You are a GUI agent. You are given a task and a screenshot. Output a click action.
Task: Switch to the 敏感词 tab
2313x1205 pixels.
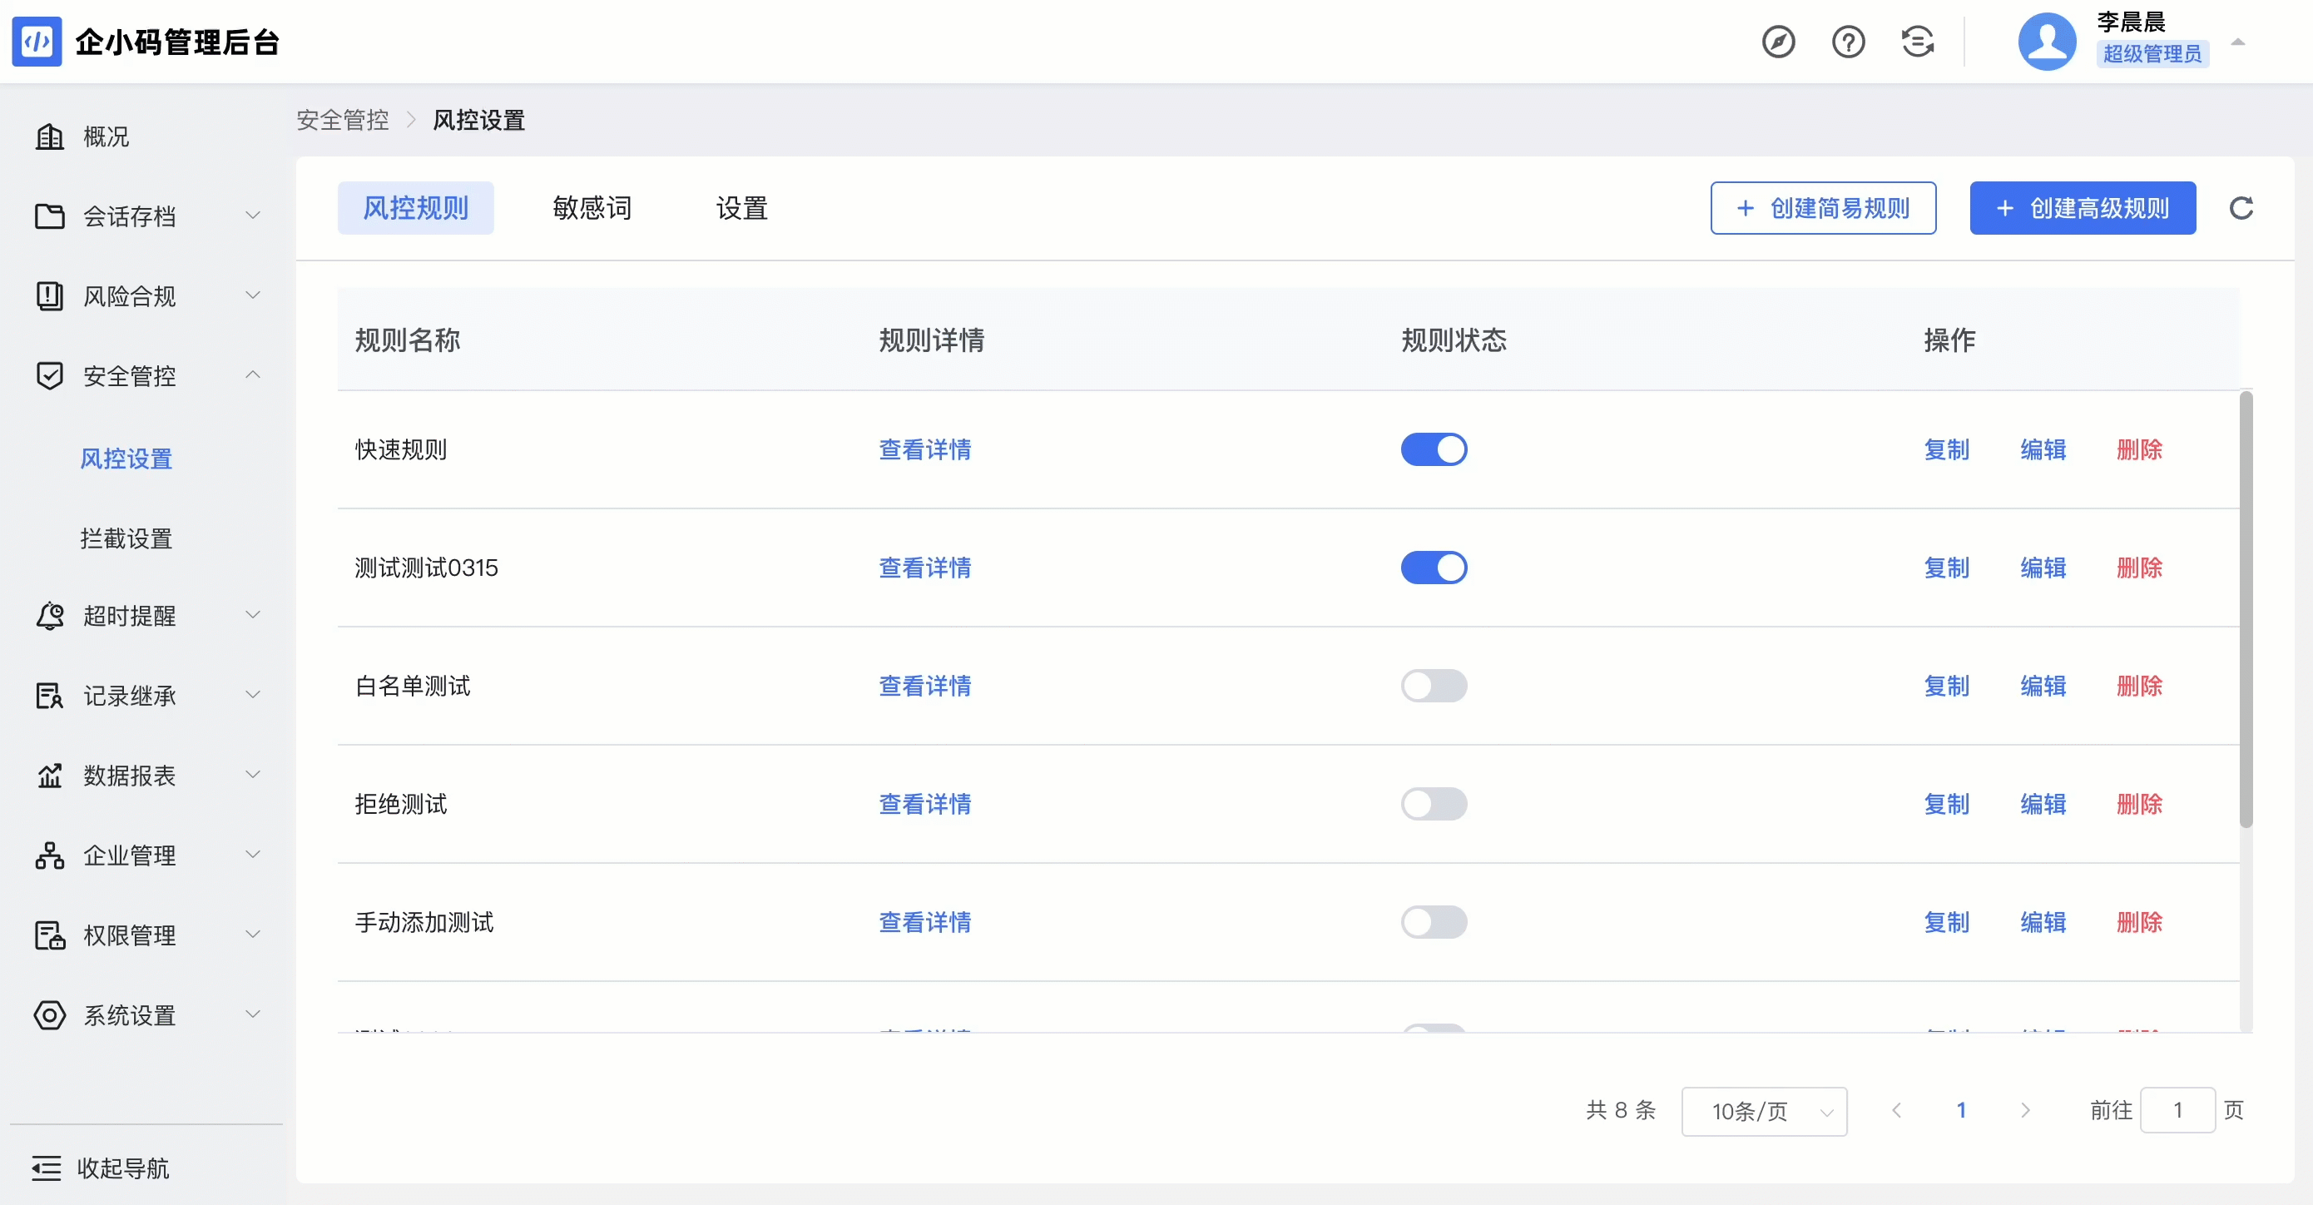click(592, 208)
